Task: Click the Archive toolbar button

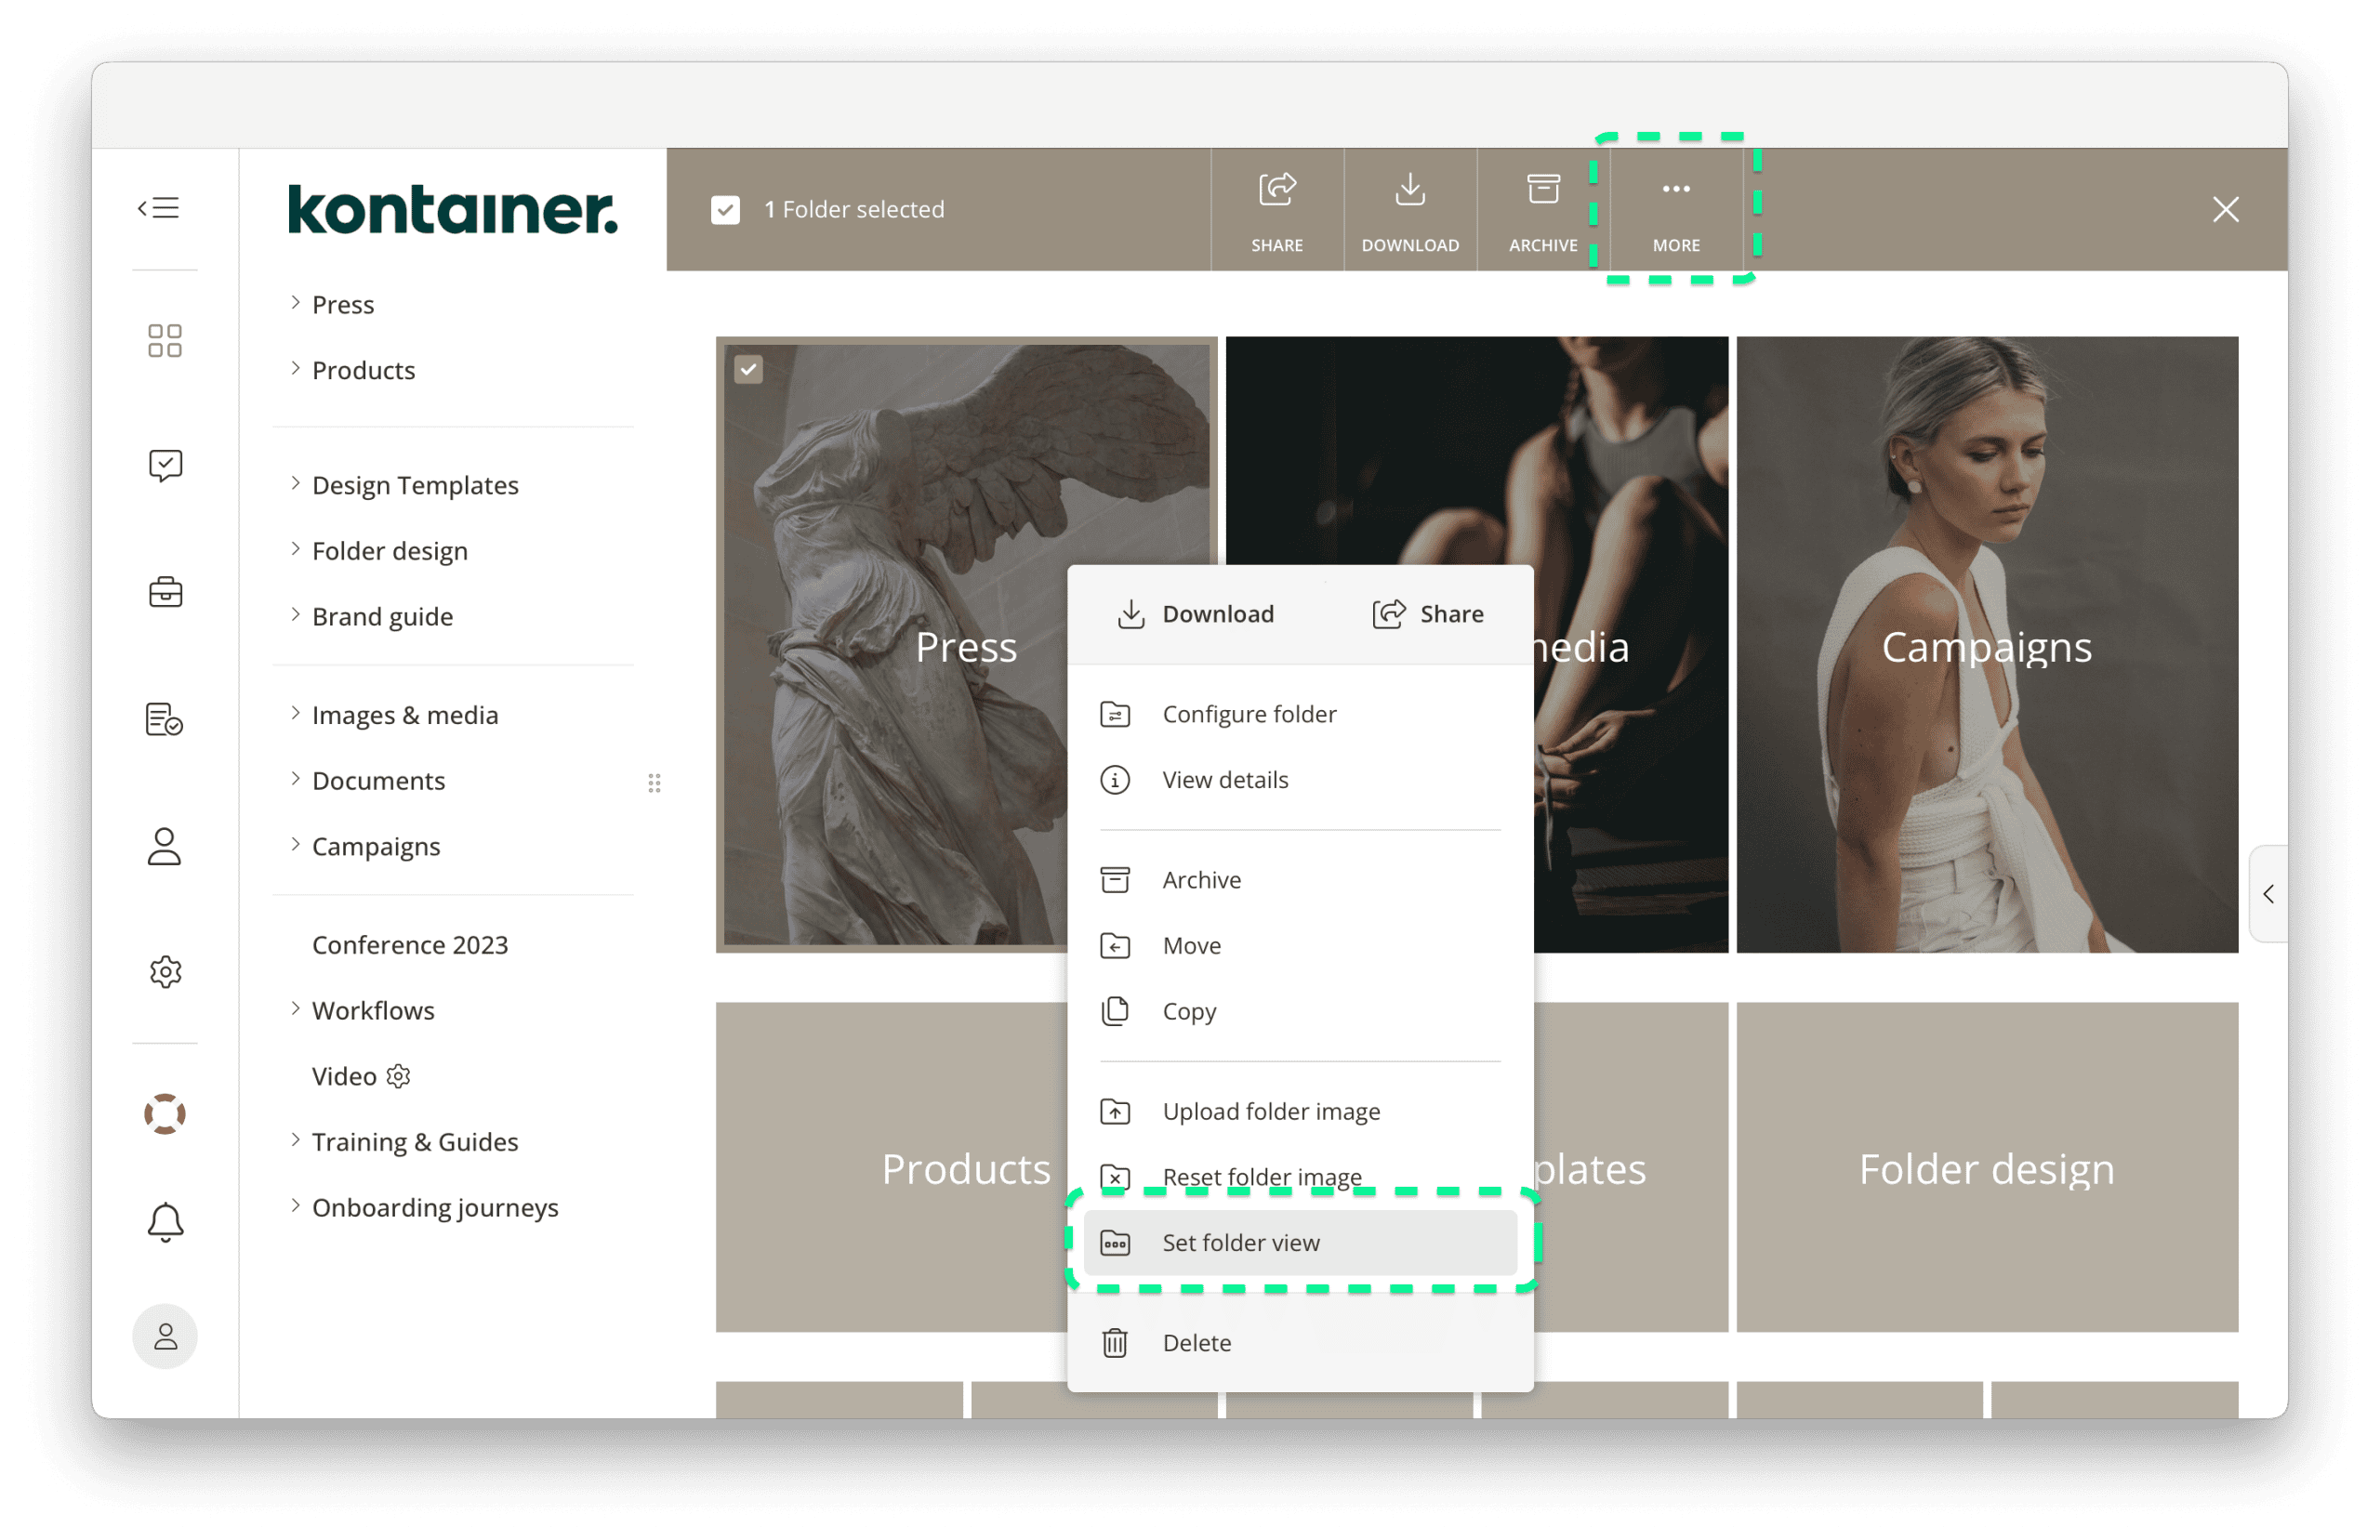Action: pos(1542,209)
